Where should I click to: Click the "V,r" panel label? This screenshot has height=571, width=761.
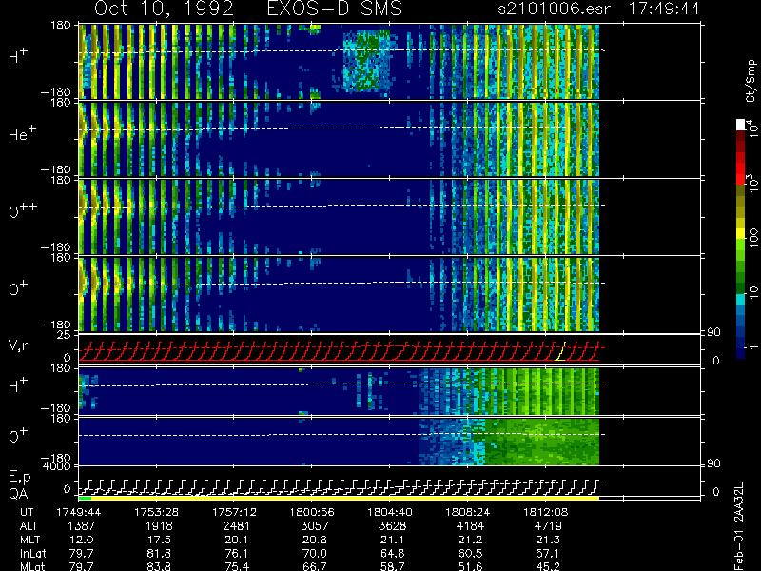tap(19, 345)
